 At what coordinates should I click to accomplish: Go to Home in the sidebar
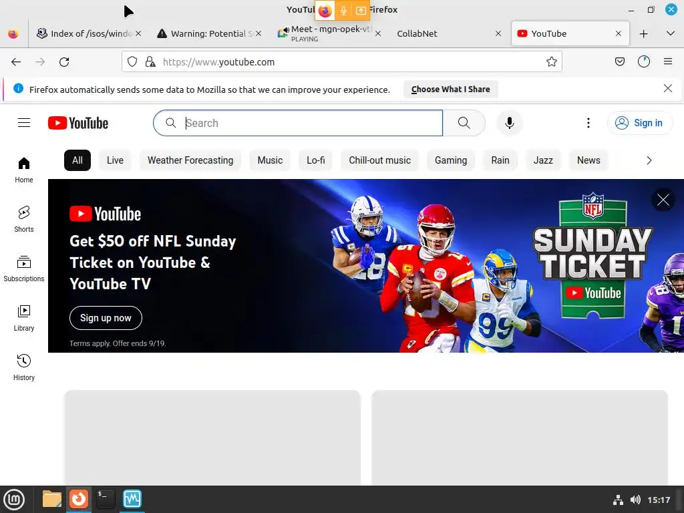(24, 170)
